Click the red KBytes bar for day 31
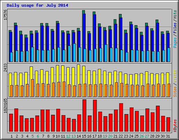The height and width of the screenshot is (140, 179). click(168, 125)
